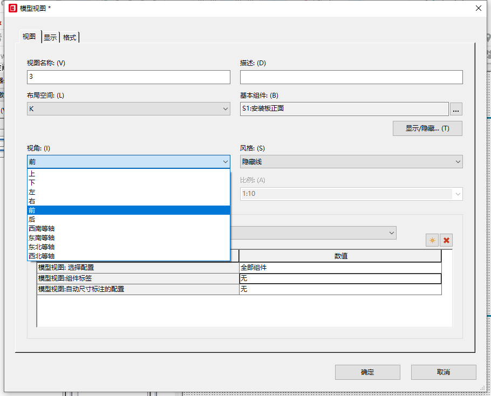Open the 风格 dropdown showing 隐藏线
This screenshot has height=396, width=491.
(x=351, y=161)
